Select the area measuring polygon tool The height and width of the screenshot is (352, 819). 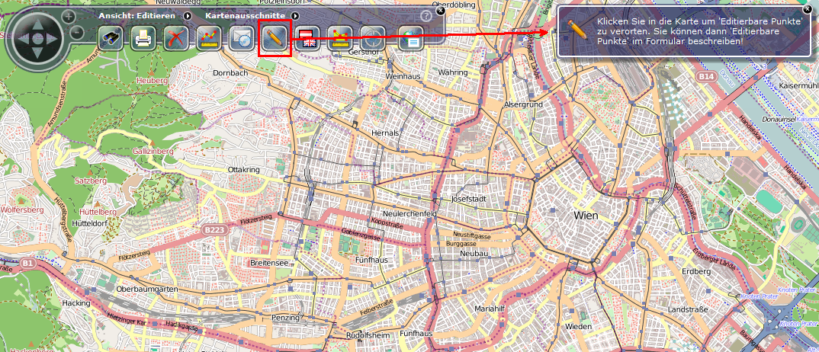tap(340, 39)
